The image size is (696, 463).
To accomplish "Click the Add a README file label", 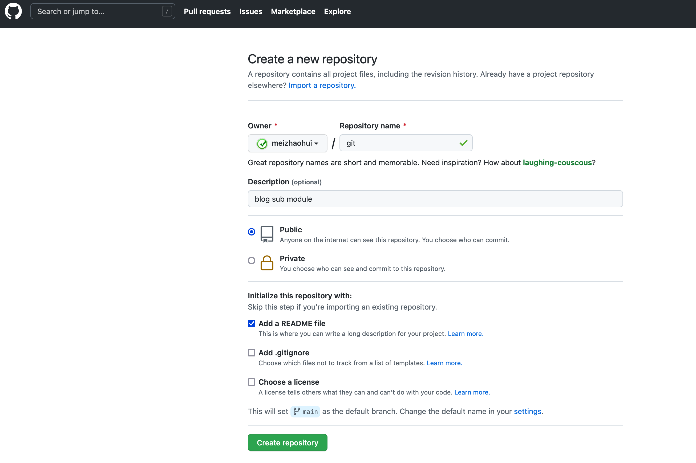I will click(292, 323).
